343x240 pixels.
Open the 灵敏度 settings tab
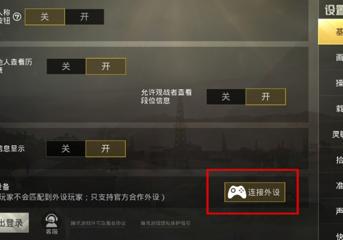pos(331,134)
